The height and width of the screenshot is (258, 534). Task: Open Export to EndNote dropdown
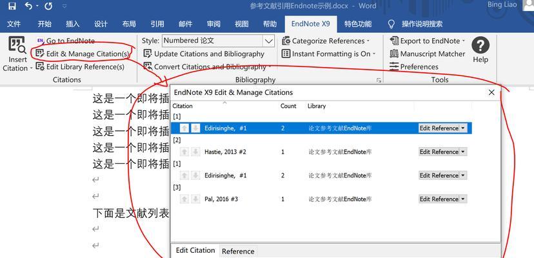click(x=428, y=41)
